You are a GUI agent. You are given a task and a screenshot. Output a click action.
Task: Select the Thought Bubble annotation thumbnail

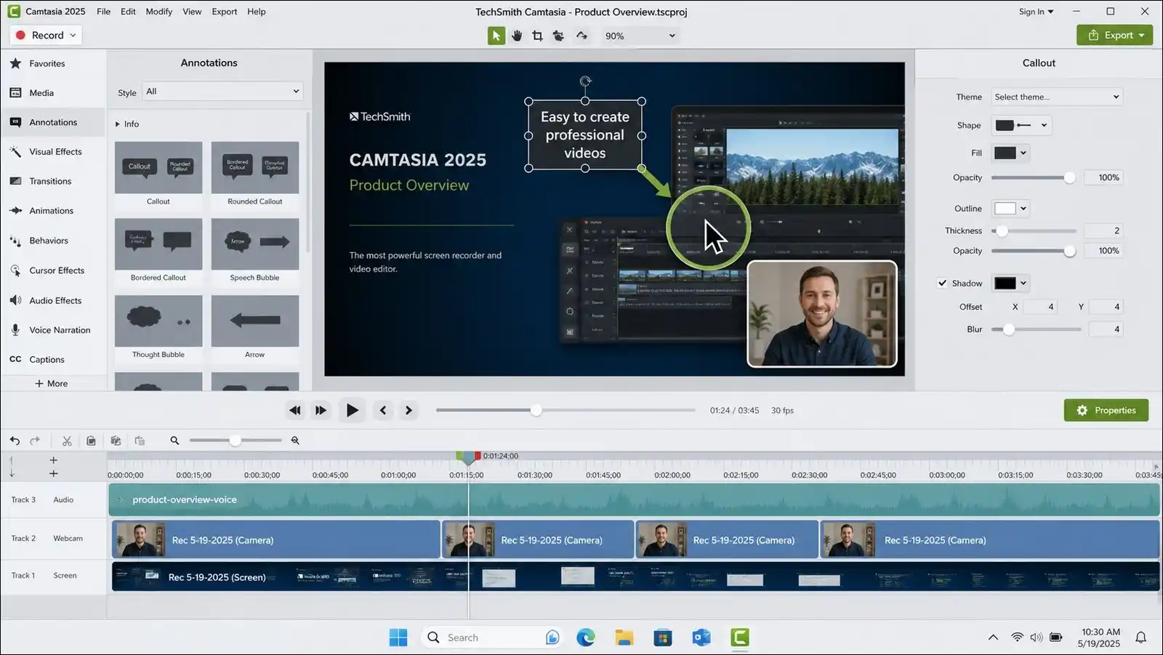click(158, 321)
